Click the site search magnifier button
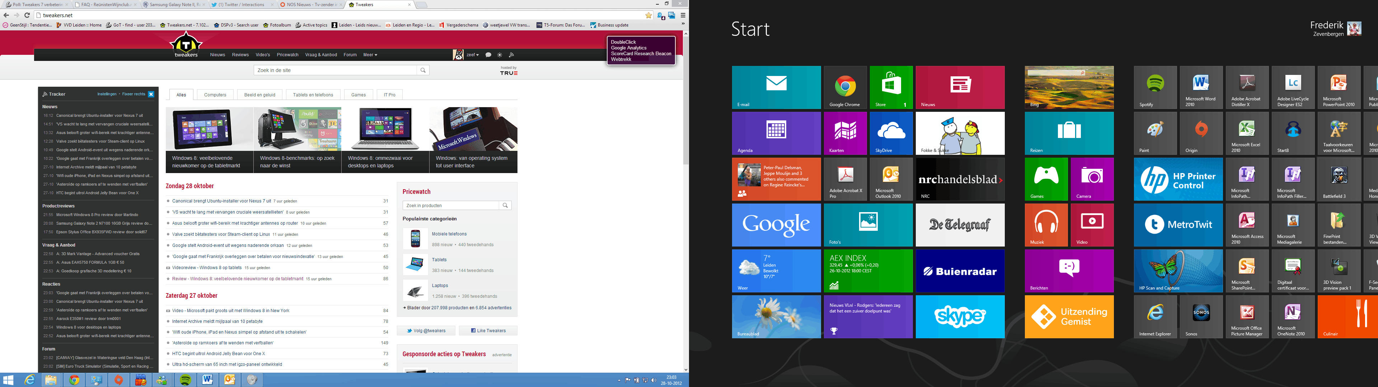 [x=423, y=70]
